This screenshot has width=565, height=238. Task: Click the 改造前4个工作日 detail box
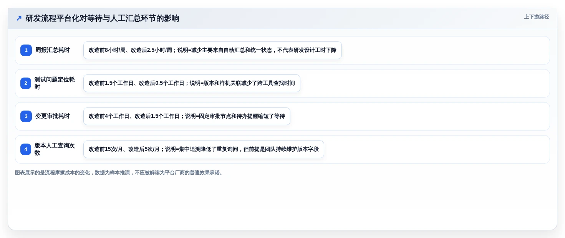pyautogui.click(x=187, y=116)
